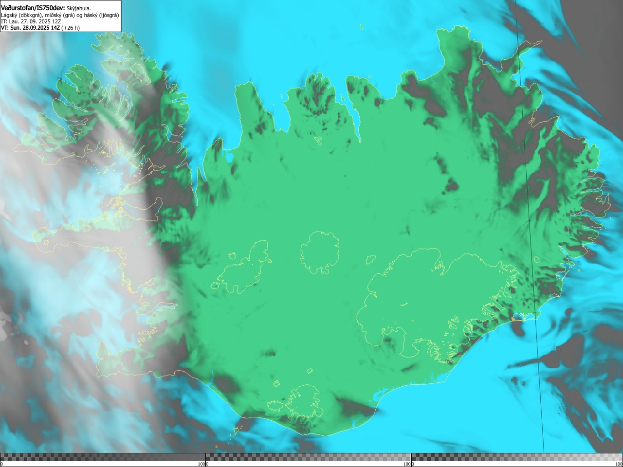
Task: Click the legend line "Lágský (dökkgrá), miðský (grá) og háský (ljósgrá)"
Action: 60,15
